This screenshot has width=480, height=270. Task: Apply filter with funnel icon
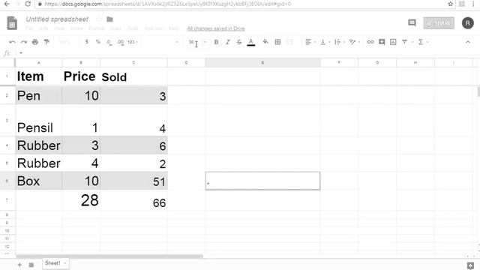click(x=404, y=42)
